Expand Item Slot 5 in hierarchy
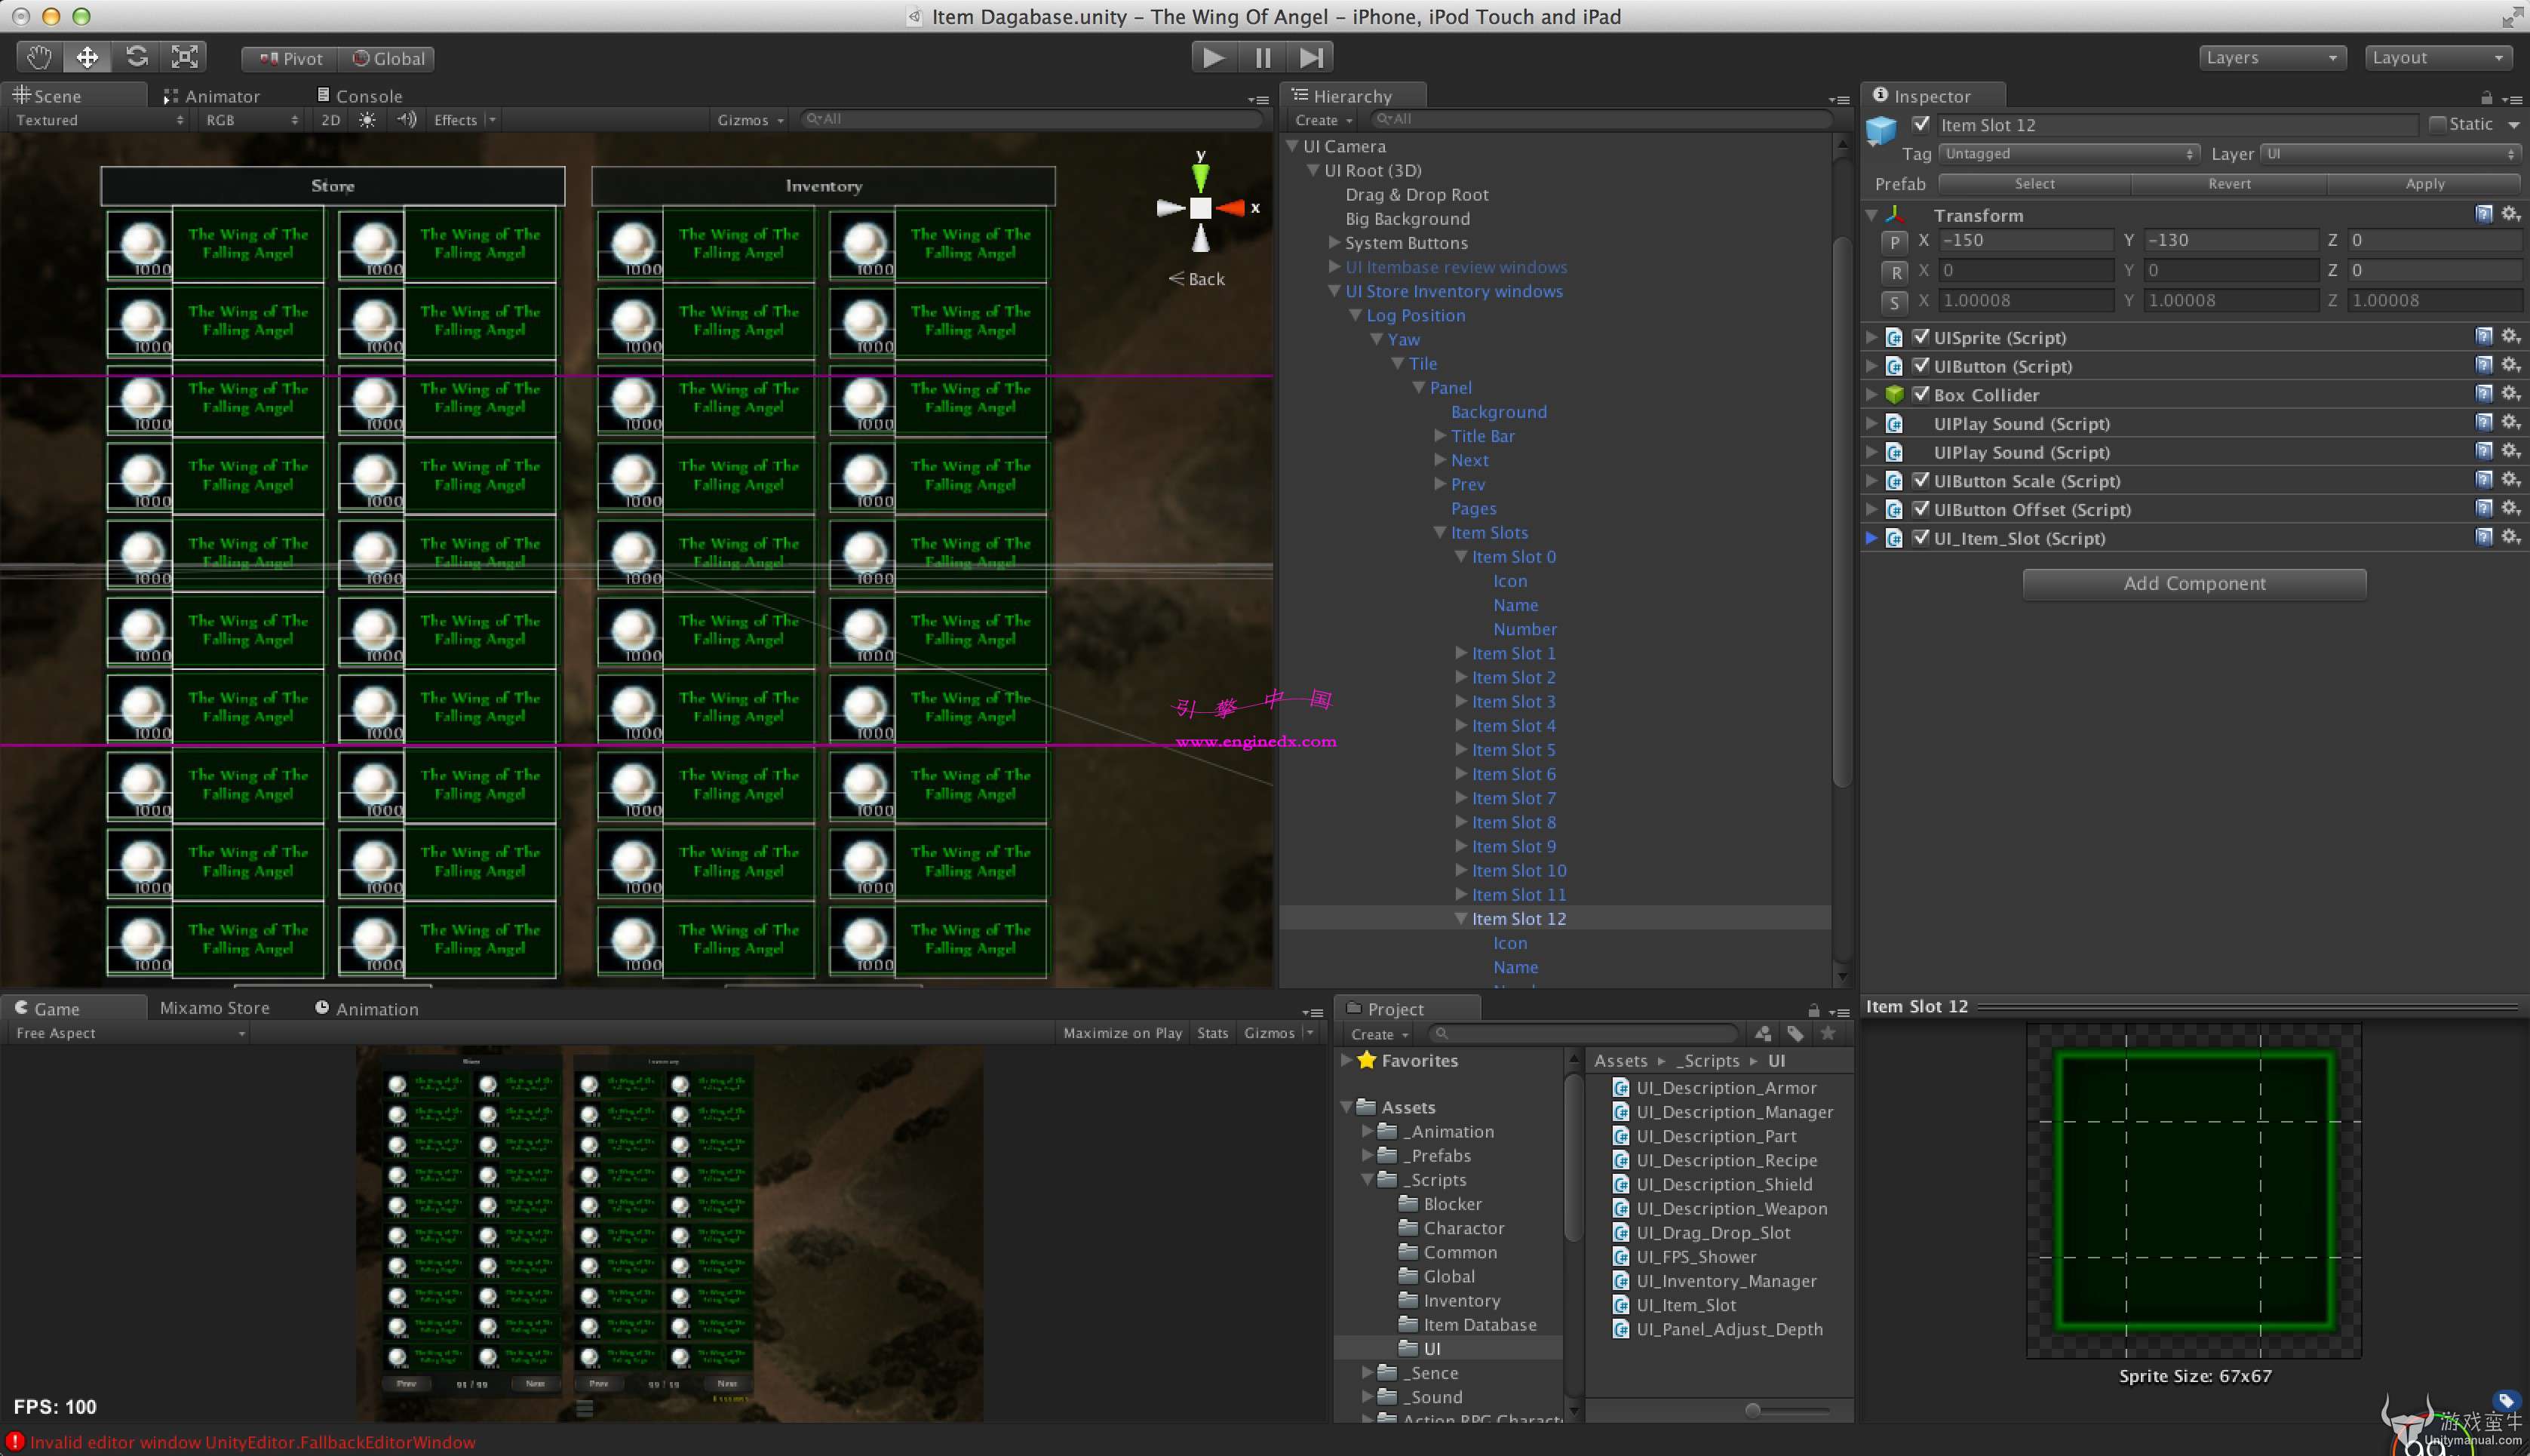This screenshot has width=2530, height=1456. (x=1460, y=749)
